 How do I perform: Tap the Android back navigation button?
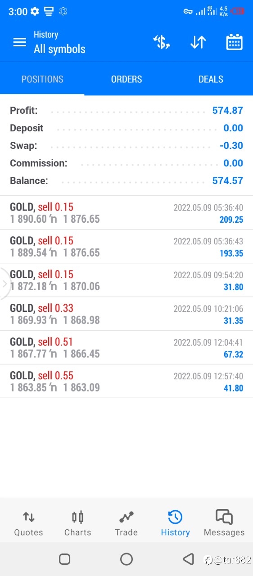188,559
